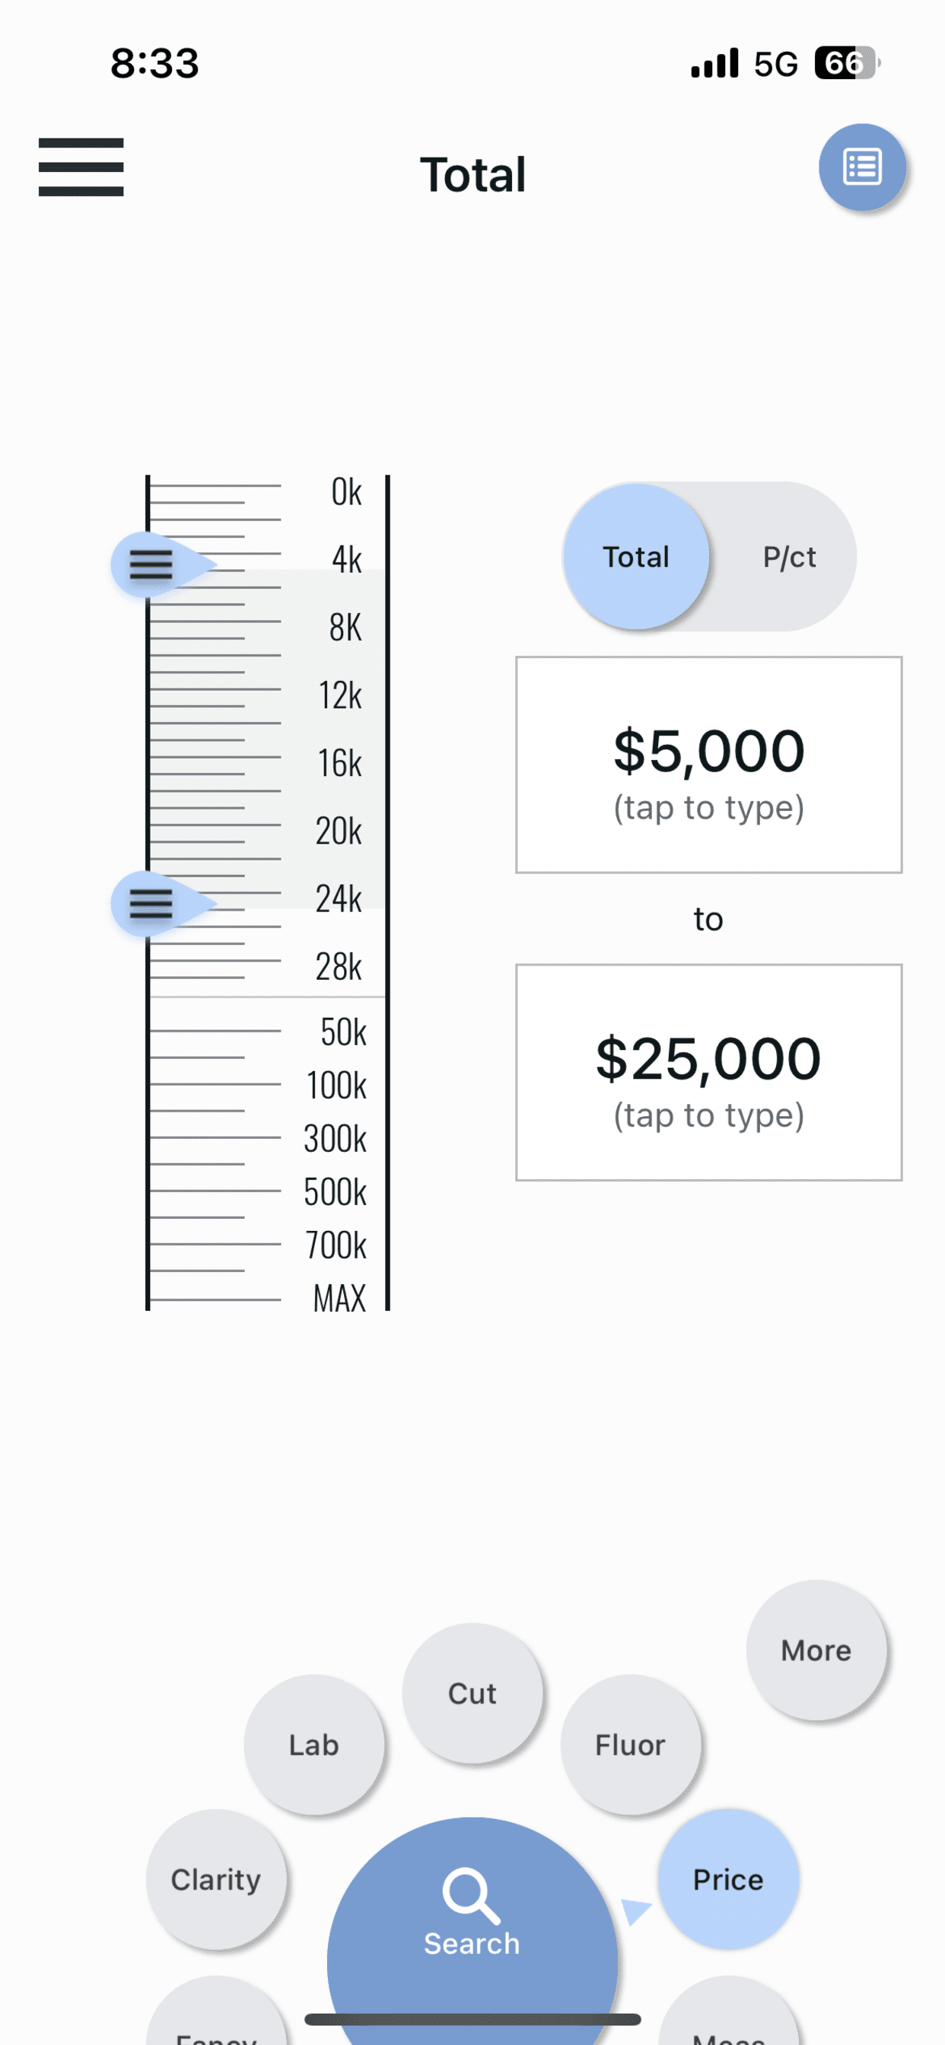The width and height of the screenshot is (945, 2045).
Task: Switch price mode to P/ct
Action: pyautogui.click(x=788, y=556)
